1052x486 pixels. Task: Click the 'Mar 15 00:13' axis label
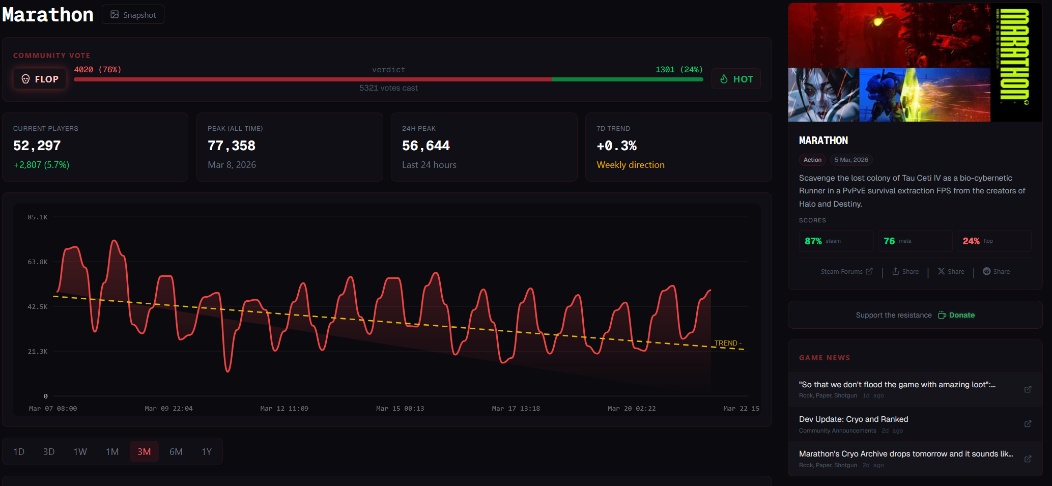click(x=400, y=409)
